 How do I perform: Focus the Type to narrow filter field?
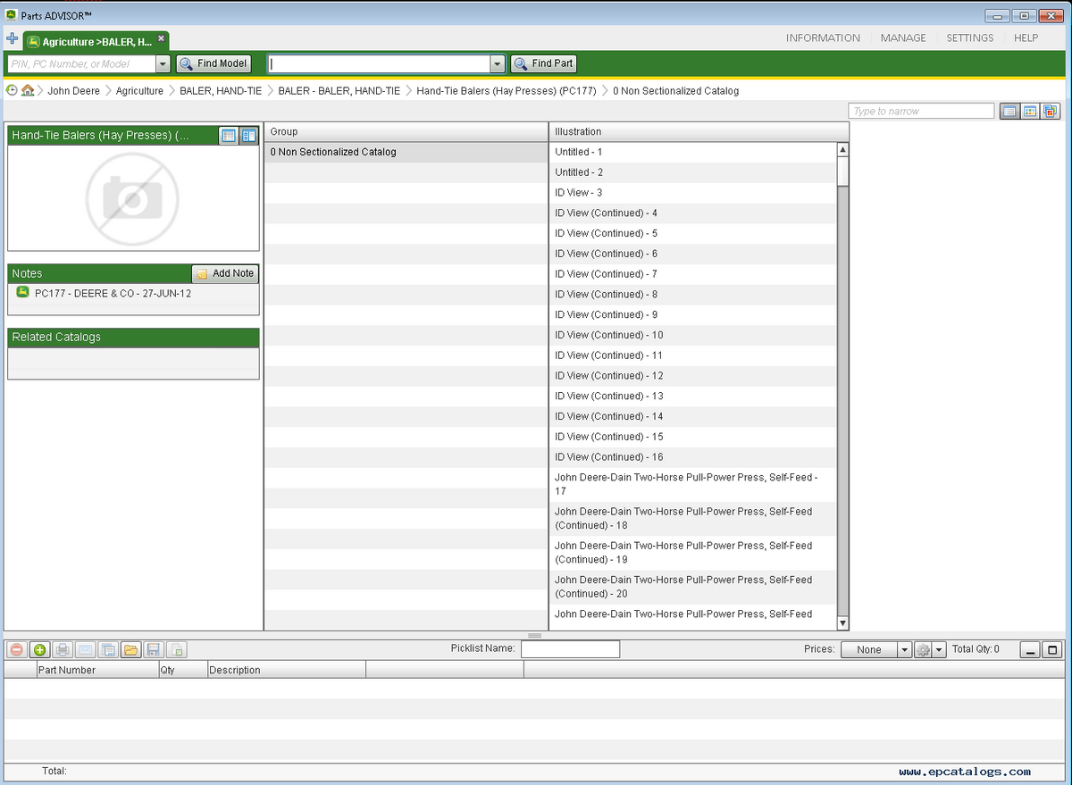tap(921, 111)
